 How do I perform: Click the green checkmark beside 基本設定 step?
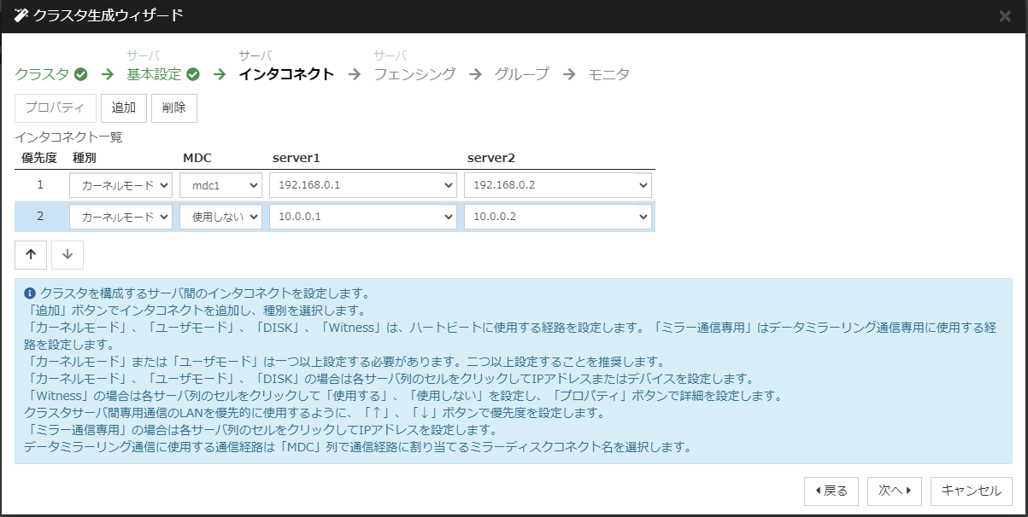[192, 74]
